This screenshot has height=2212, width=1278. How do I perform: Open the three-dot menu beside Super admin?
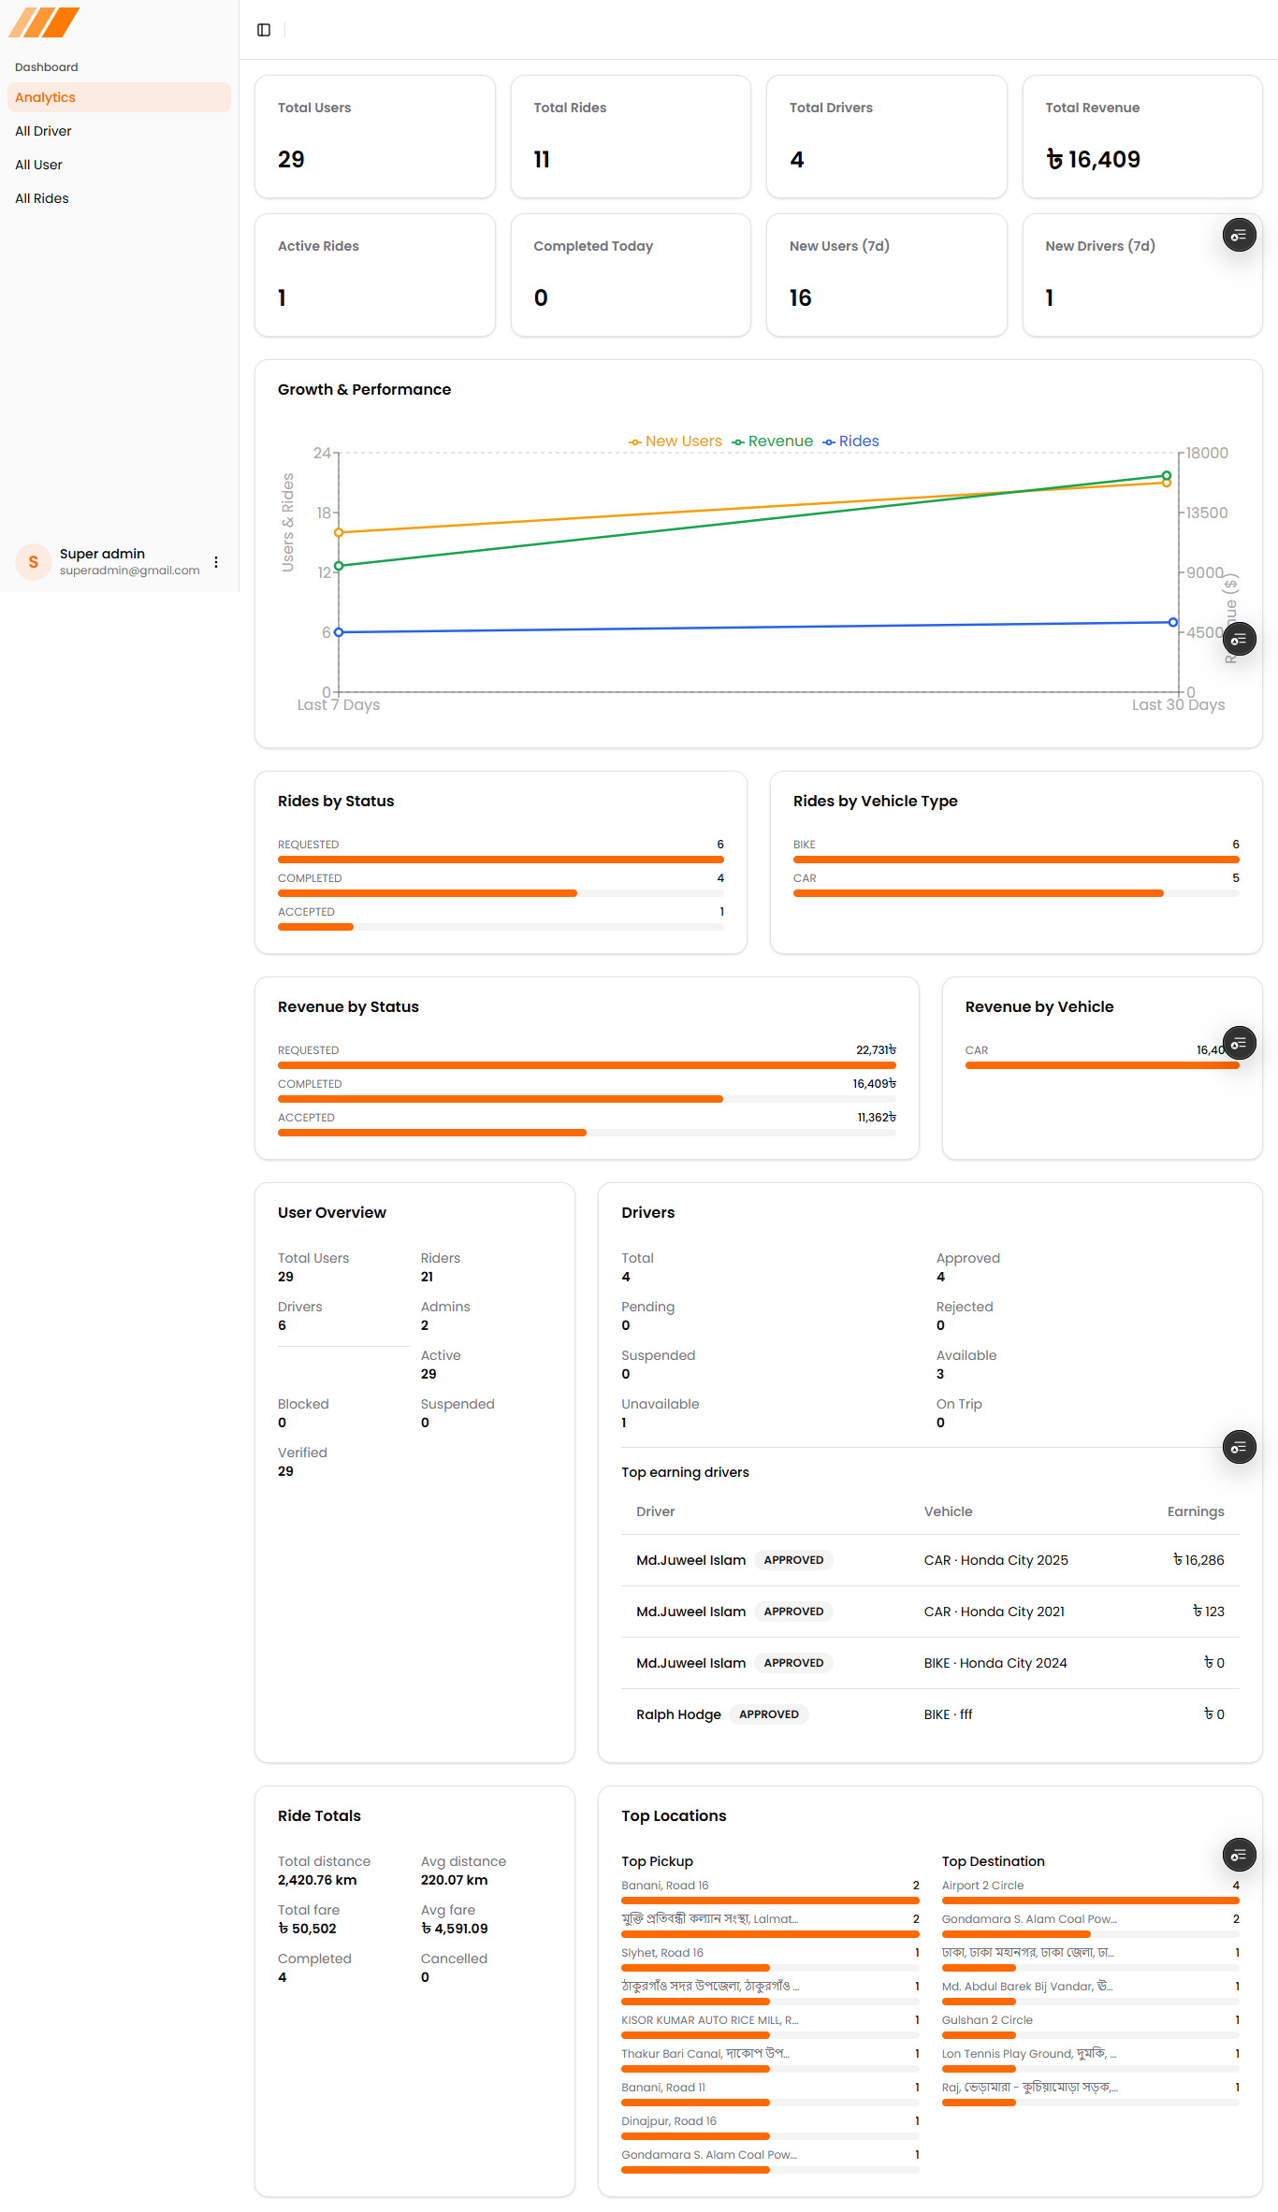point(216,562)
